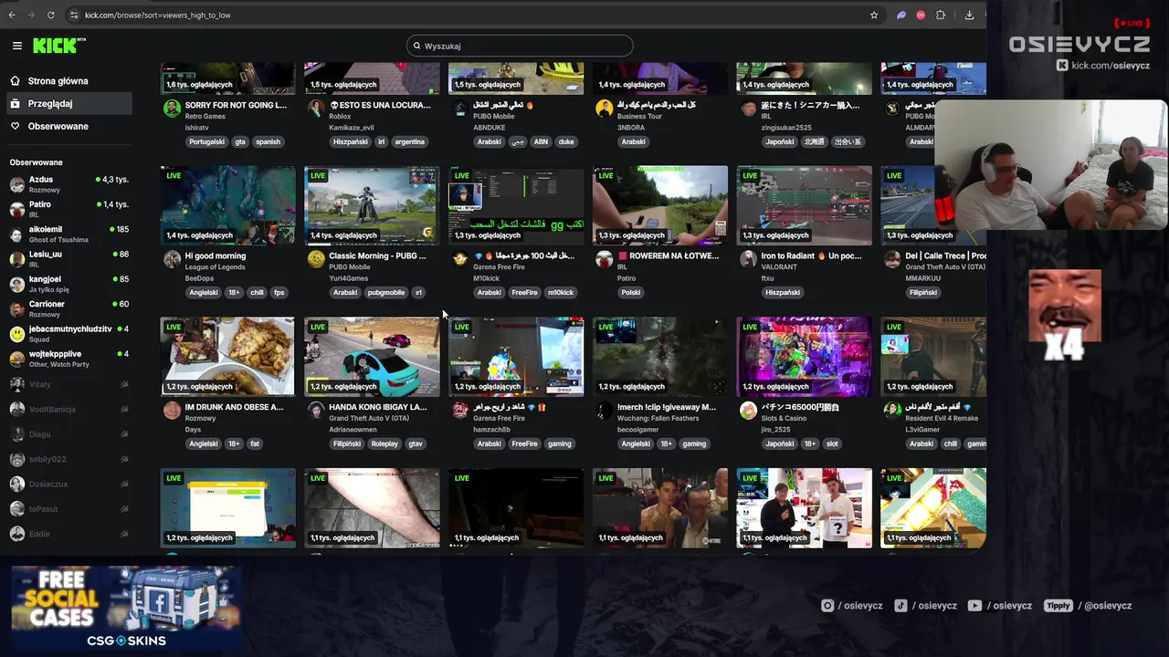Image resolution: width=1169 pixels, height=657 pixels.
Task: Click Kamikaze_evil streamer avatar
Action: coord(316,109)
